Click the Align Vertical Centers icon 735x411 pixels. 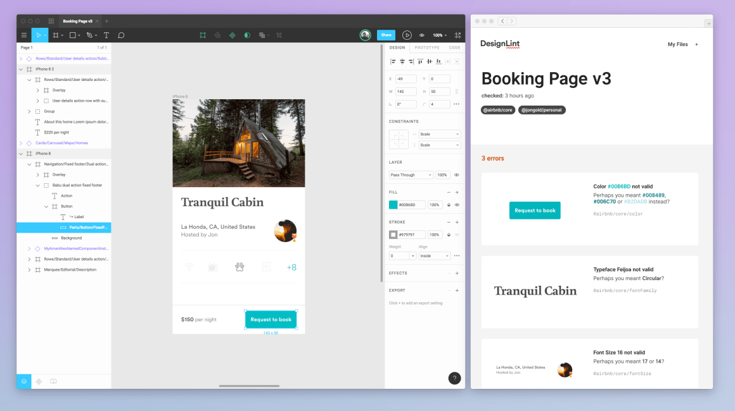430,61
